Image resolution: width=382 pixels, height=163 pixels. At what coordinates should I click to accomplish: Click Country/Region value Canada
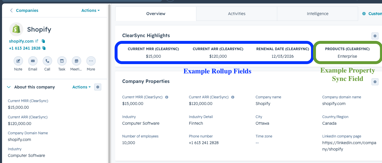[x=329, y=123]
